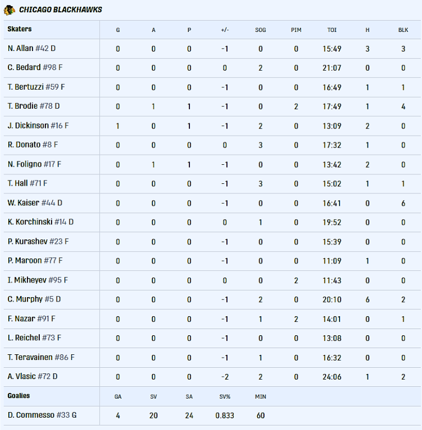Viewport: 422px width, 430px height.
Task: Sort by the +/- column header
Action: [225, 30]
